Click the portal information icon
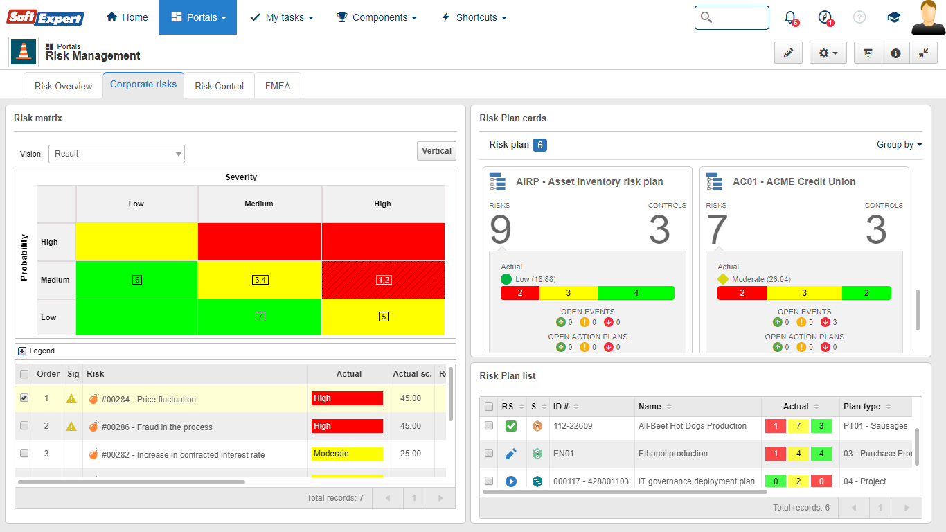Viewport: 946px width, 532px height. 895,53
